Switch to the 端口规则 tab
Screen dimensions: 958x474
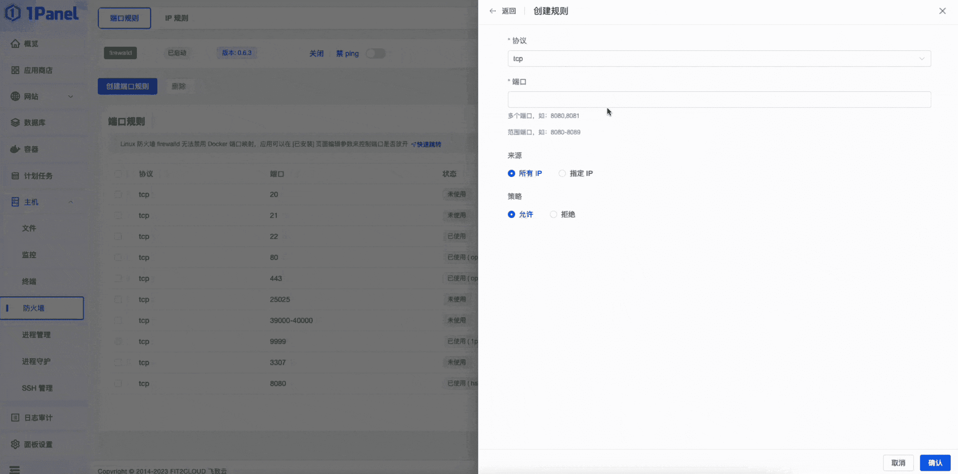[x=124, y=18]
